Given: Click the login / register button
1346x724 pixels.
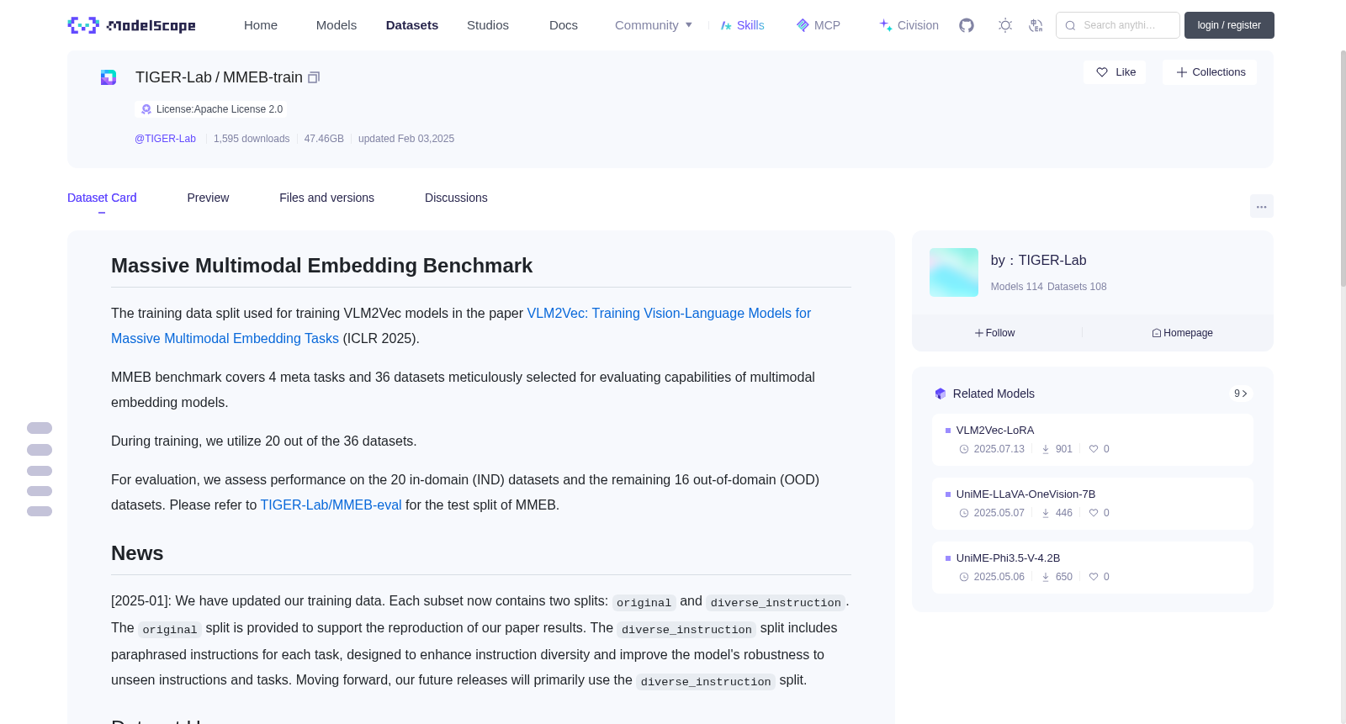Looking at the screenshot, I should [1229, 25].
